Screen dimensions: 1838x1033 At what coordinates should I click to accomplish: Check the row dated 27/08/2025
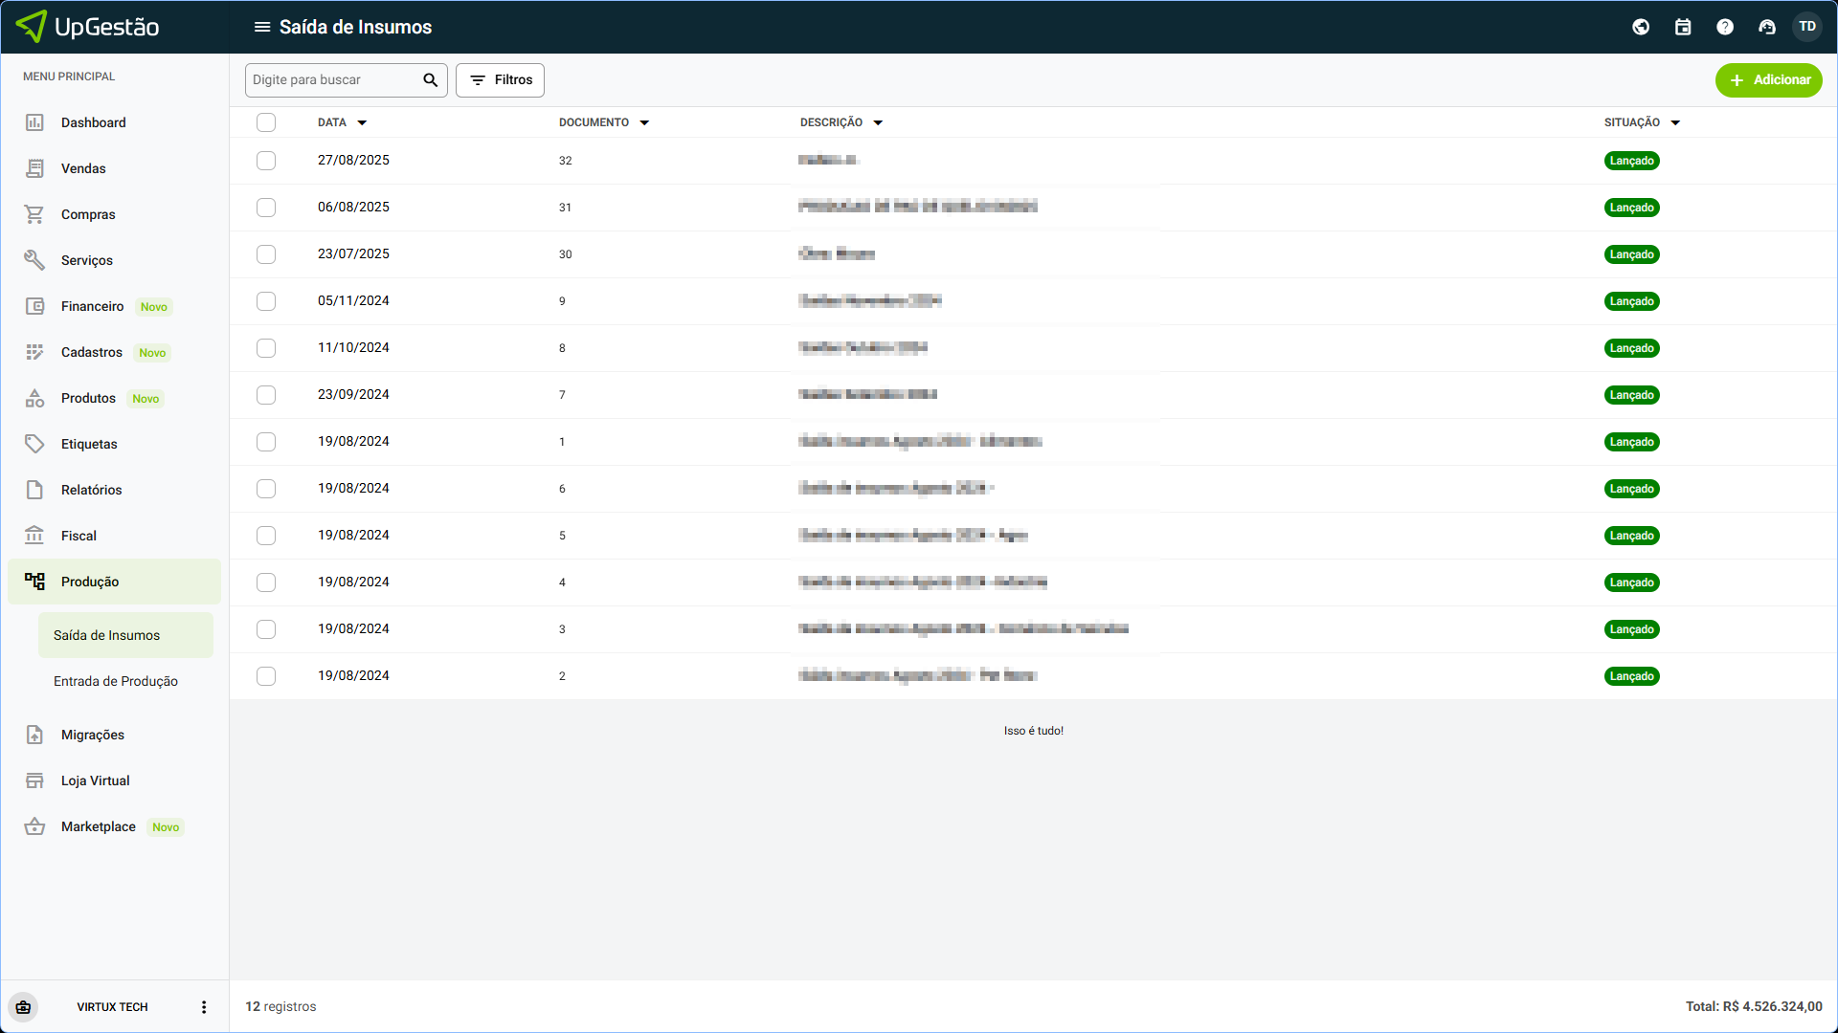click(266, 161)
